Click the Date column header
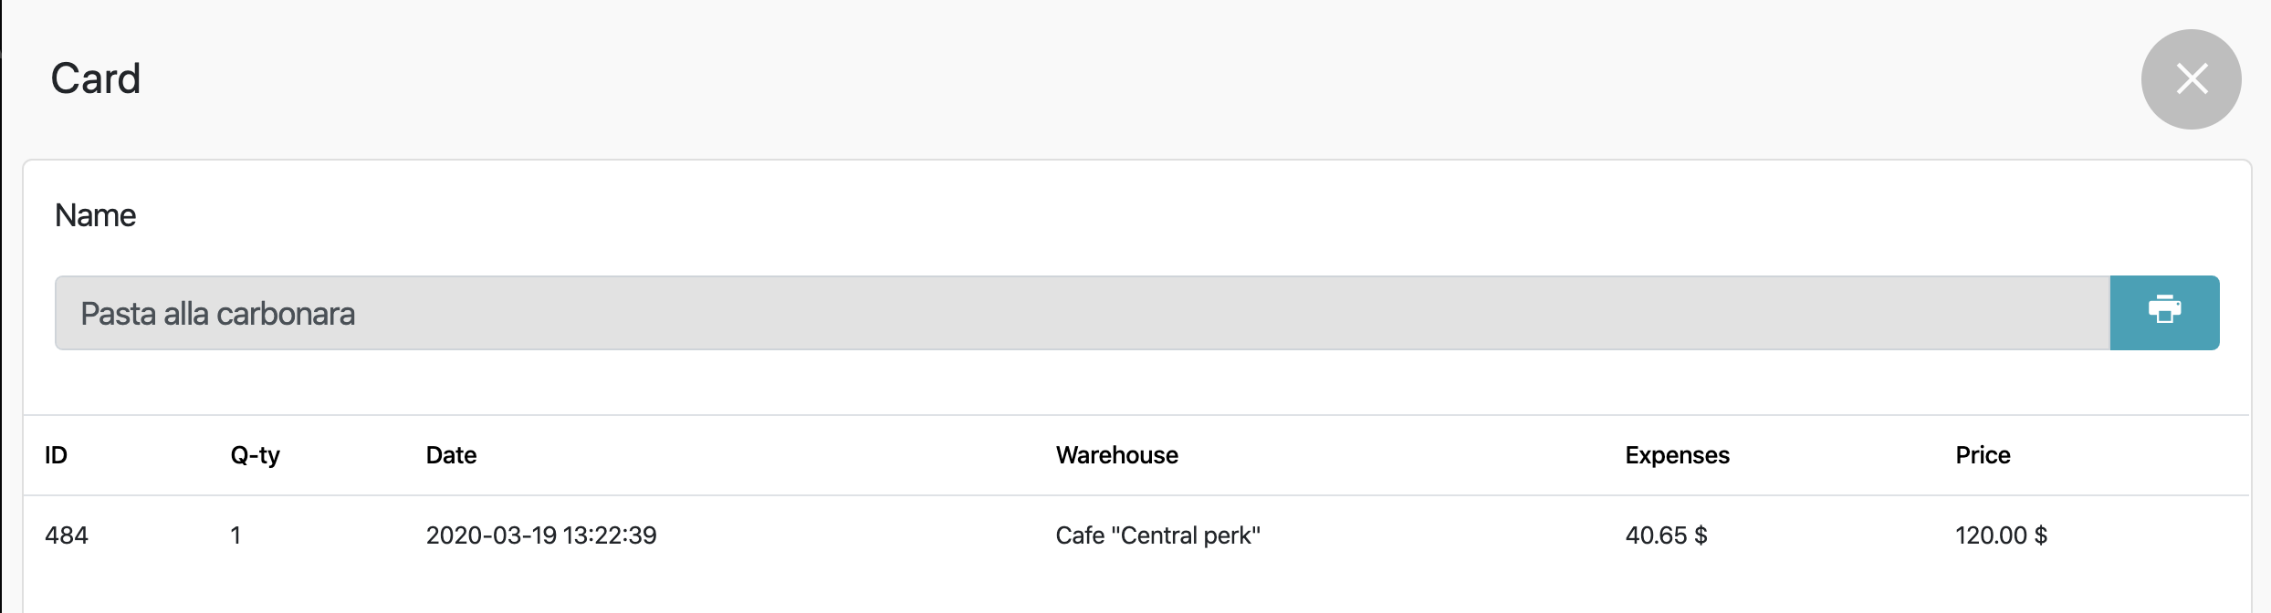The width and height of the screenshot is (2271, 613). click(451, 455)
